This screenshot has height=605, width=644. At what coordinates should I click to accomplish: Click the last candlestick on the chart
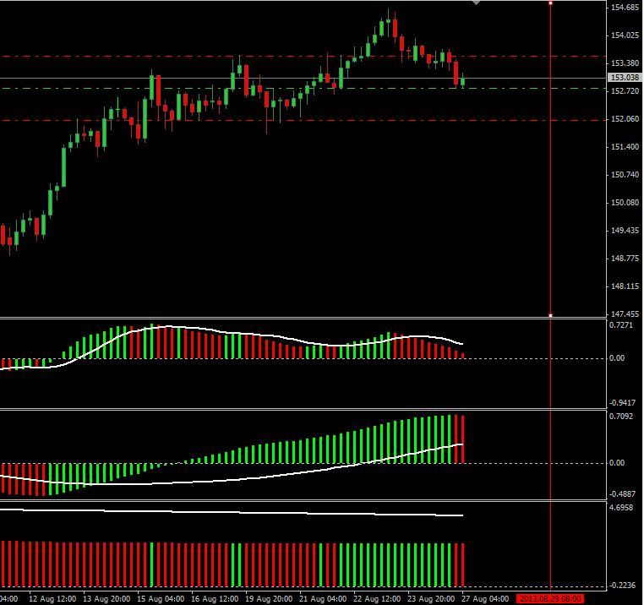point(463,80)
